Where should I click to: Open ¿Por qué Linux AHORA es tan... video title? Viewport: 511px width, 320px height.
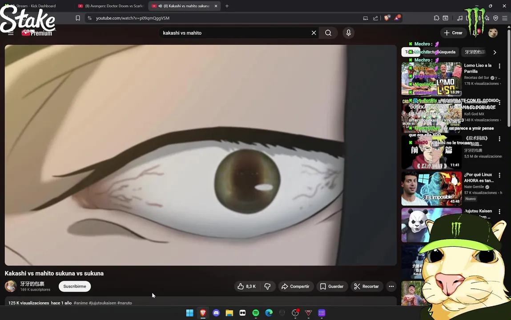pyautogui.click(x=479, y=178)
